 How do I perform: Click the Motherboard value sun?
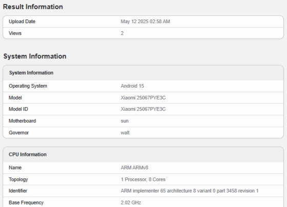125,121
